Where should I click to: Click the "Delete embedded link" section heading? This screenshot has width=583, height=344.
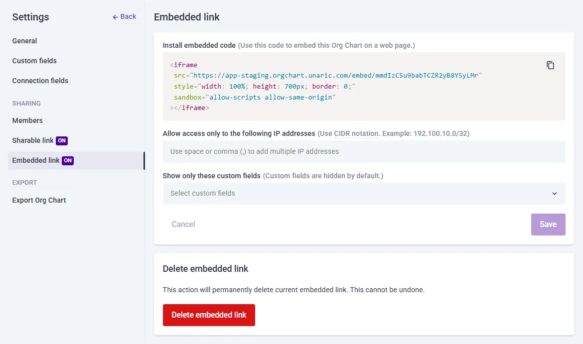tap(205, 269)
